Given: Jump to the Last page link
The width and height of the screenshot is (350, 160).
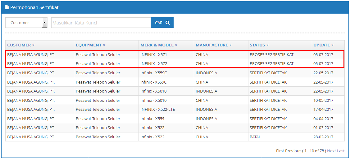Looking at the screenshot, I should coord(341,151).
